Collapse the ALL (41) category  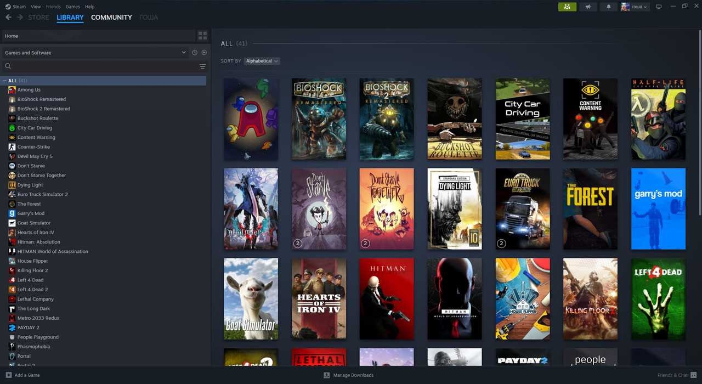point(5,81)
